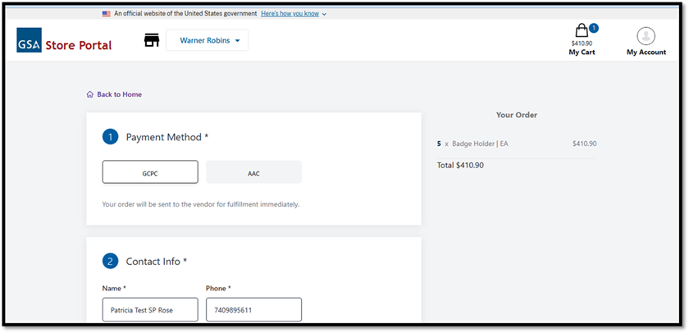Click into the Name input field
The image size is (689, 333).
(x=150, y=309)
